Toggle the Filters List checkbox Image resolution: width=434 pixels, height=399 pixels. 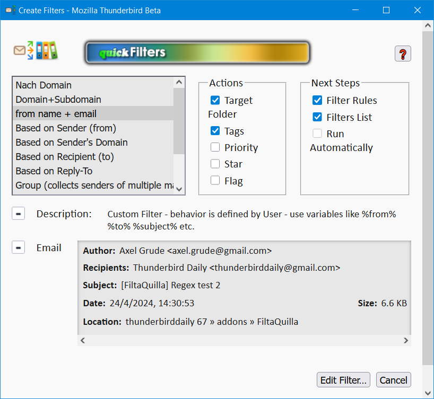click(x=317, y=117)
